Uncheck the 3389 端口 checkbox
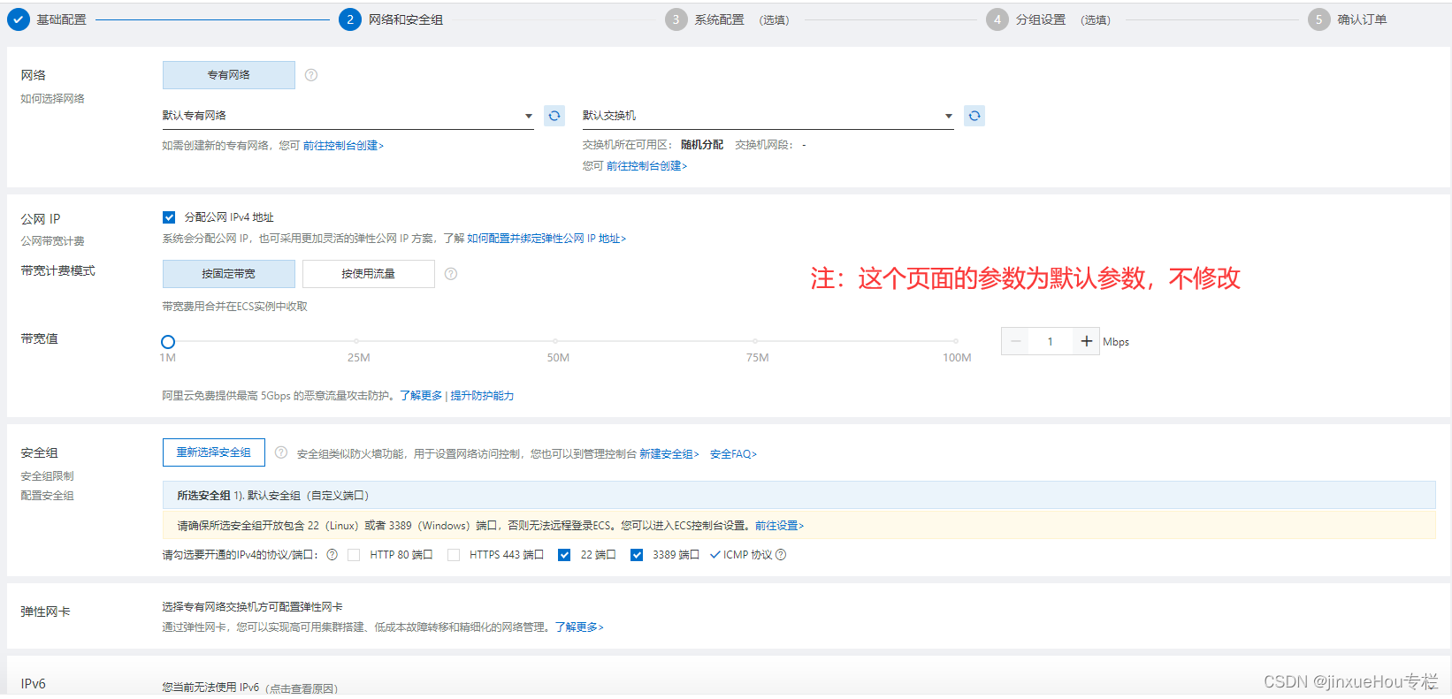 point(637,555)
